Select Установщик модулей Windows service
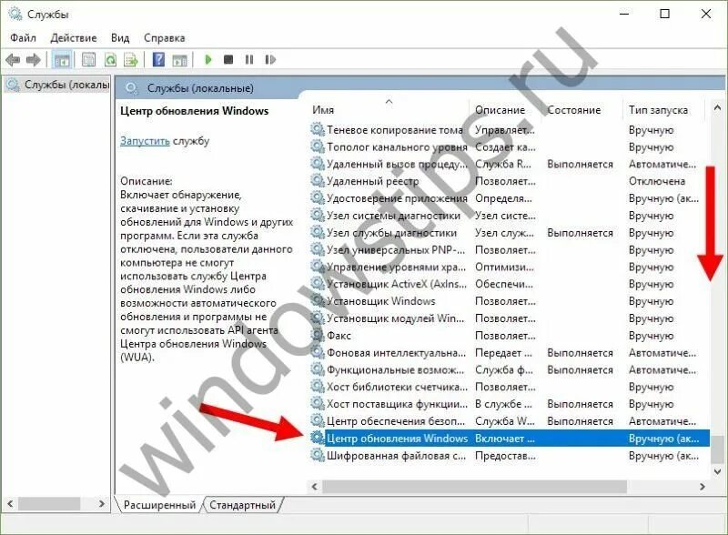This screenshot has height=535, width=728. point(510,318)
